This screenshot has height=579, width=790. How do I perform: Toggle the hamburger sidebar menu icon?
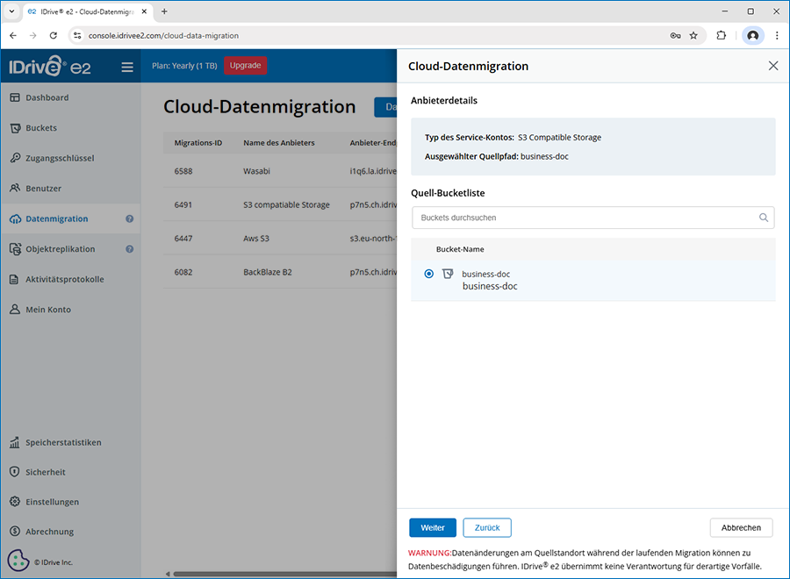[127, 67]
